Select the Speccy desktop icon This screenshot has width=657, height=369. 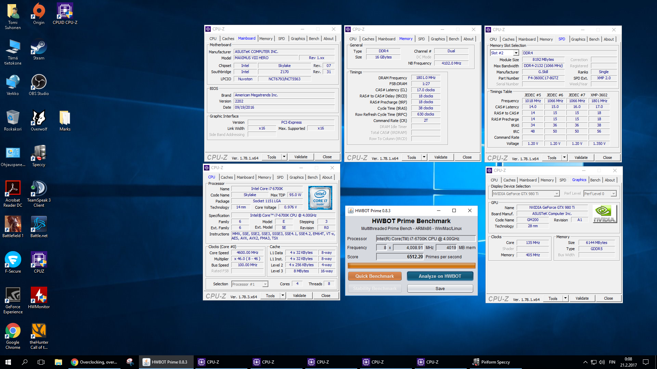tap(39, 156)
